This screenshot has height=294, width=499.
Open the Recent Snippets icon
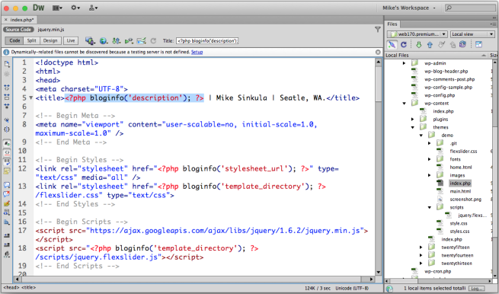tap(7, 213)
